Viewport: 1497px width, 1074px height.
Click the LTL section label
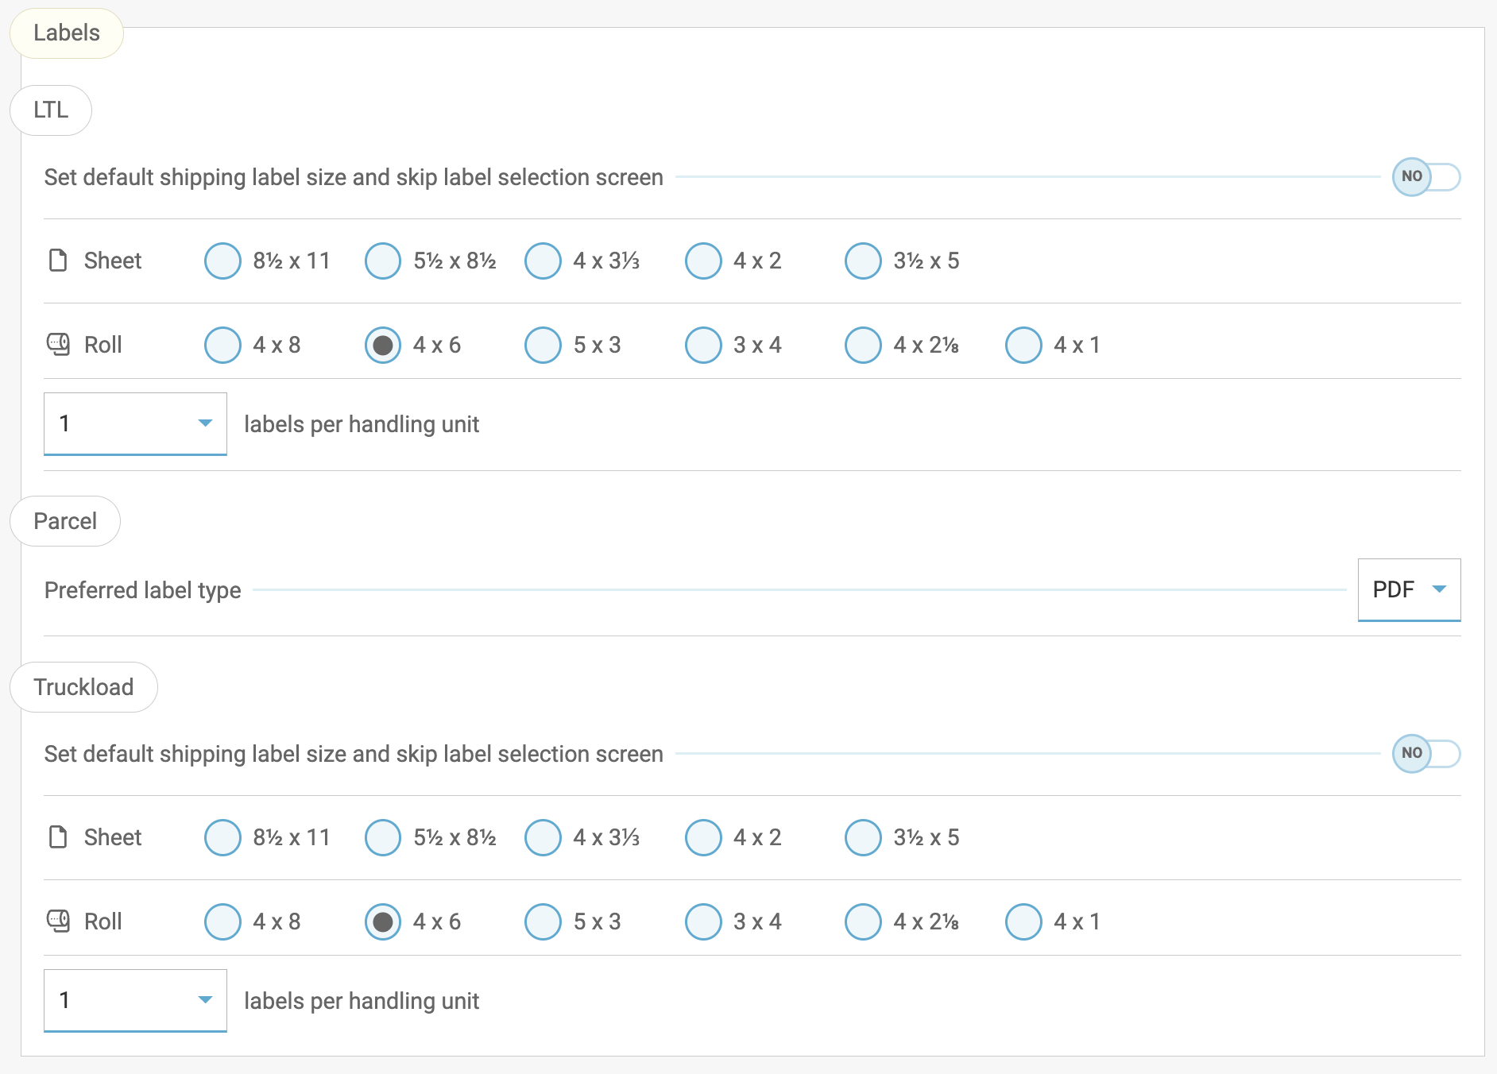click(51, 110)
